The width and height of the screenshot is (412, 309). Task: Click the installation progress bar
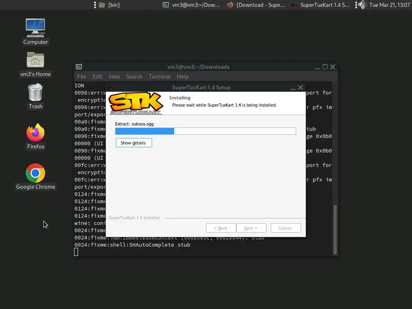[x=206, y=131]
